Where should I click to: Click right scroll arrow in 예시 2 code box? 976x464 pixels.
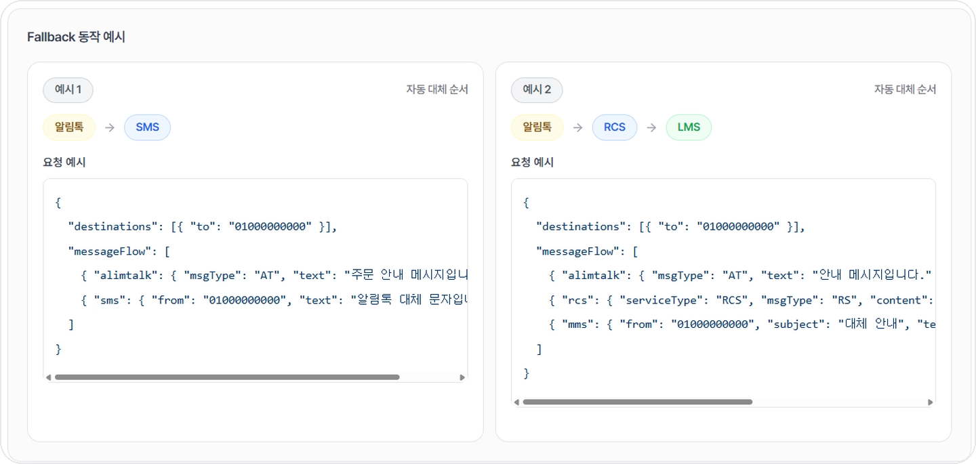pos(931,402)
